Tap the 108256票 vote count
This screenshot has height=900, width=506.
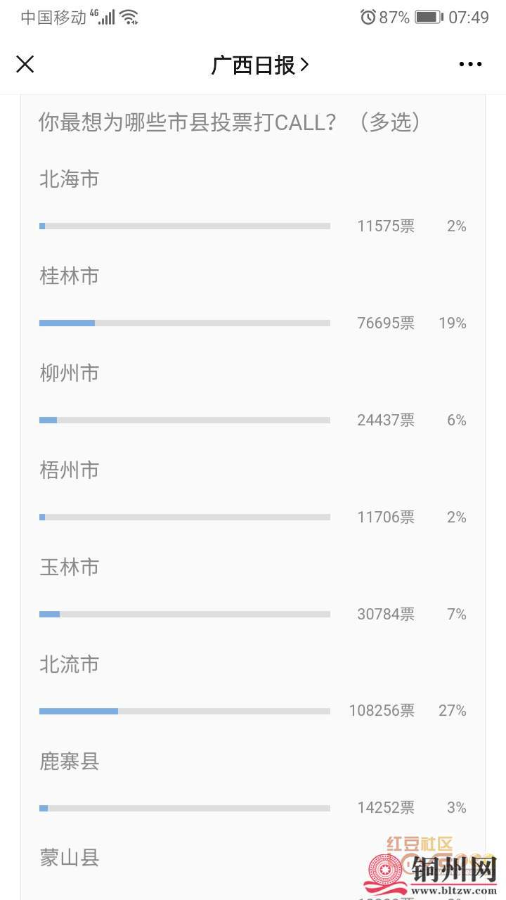(x=382, y=711)
